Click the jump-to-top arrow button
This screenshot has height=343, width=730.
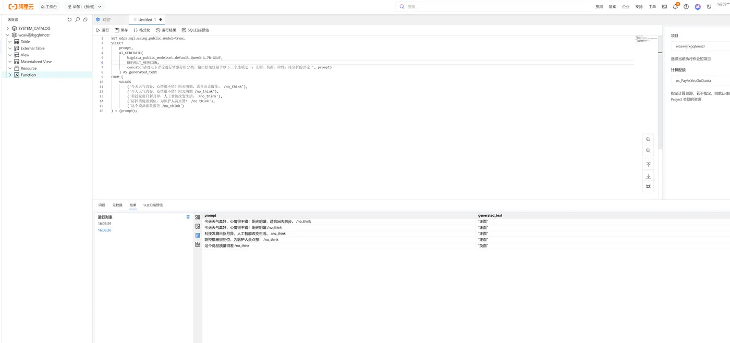click(648, 165)
